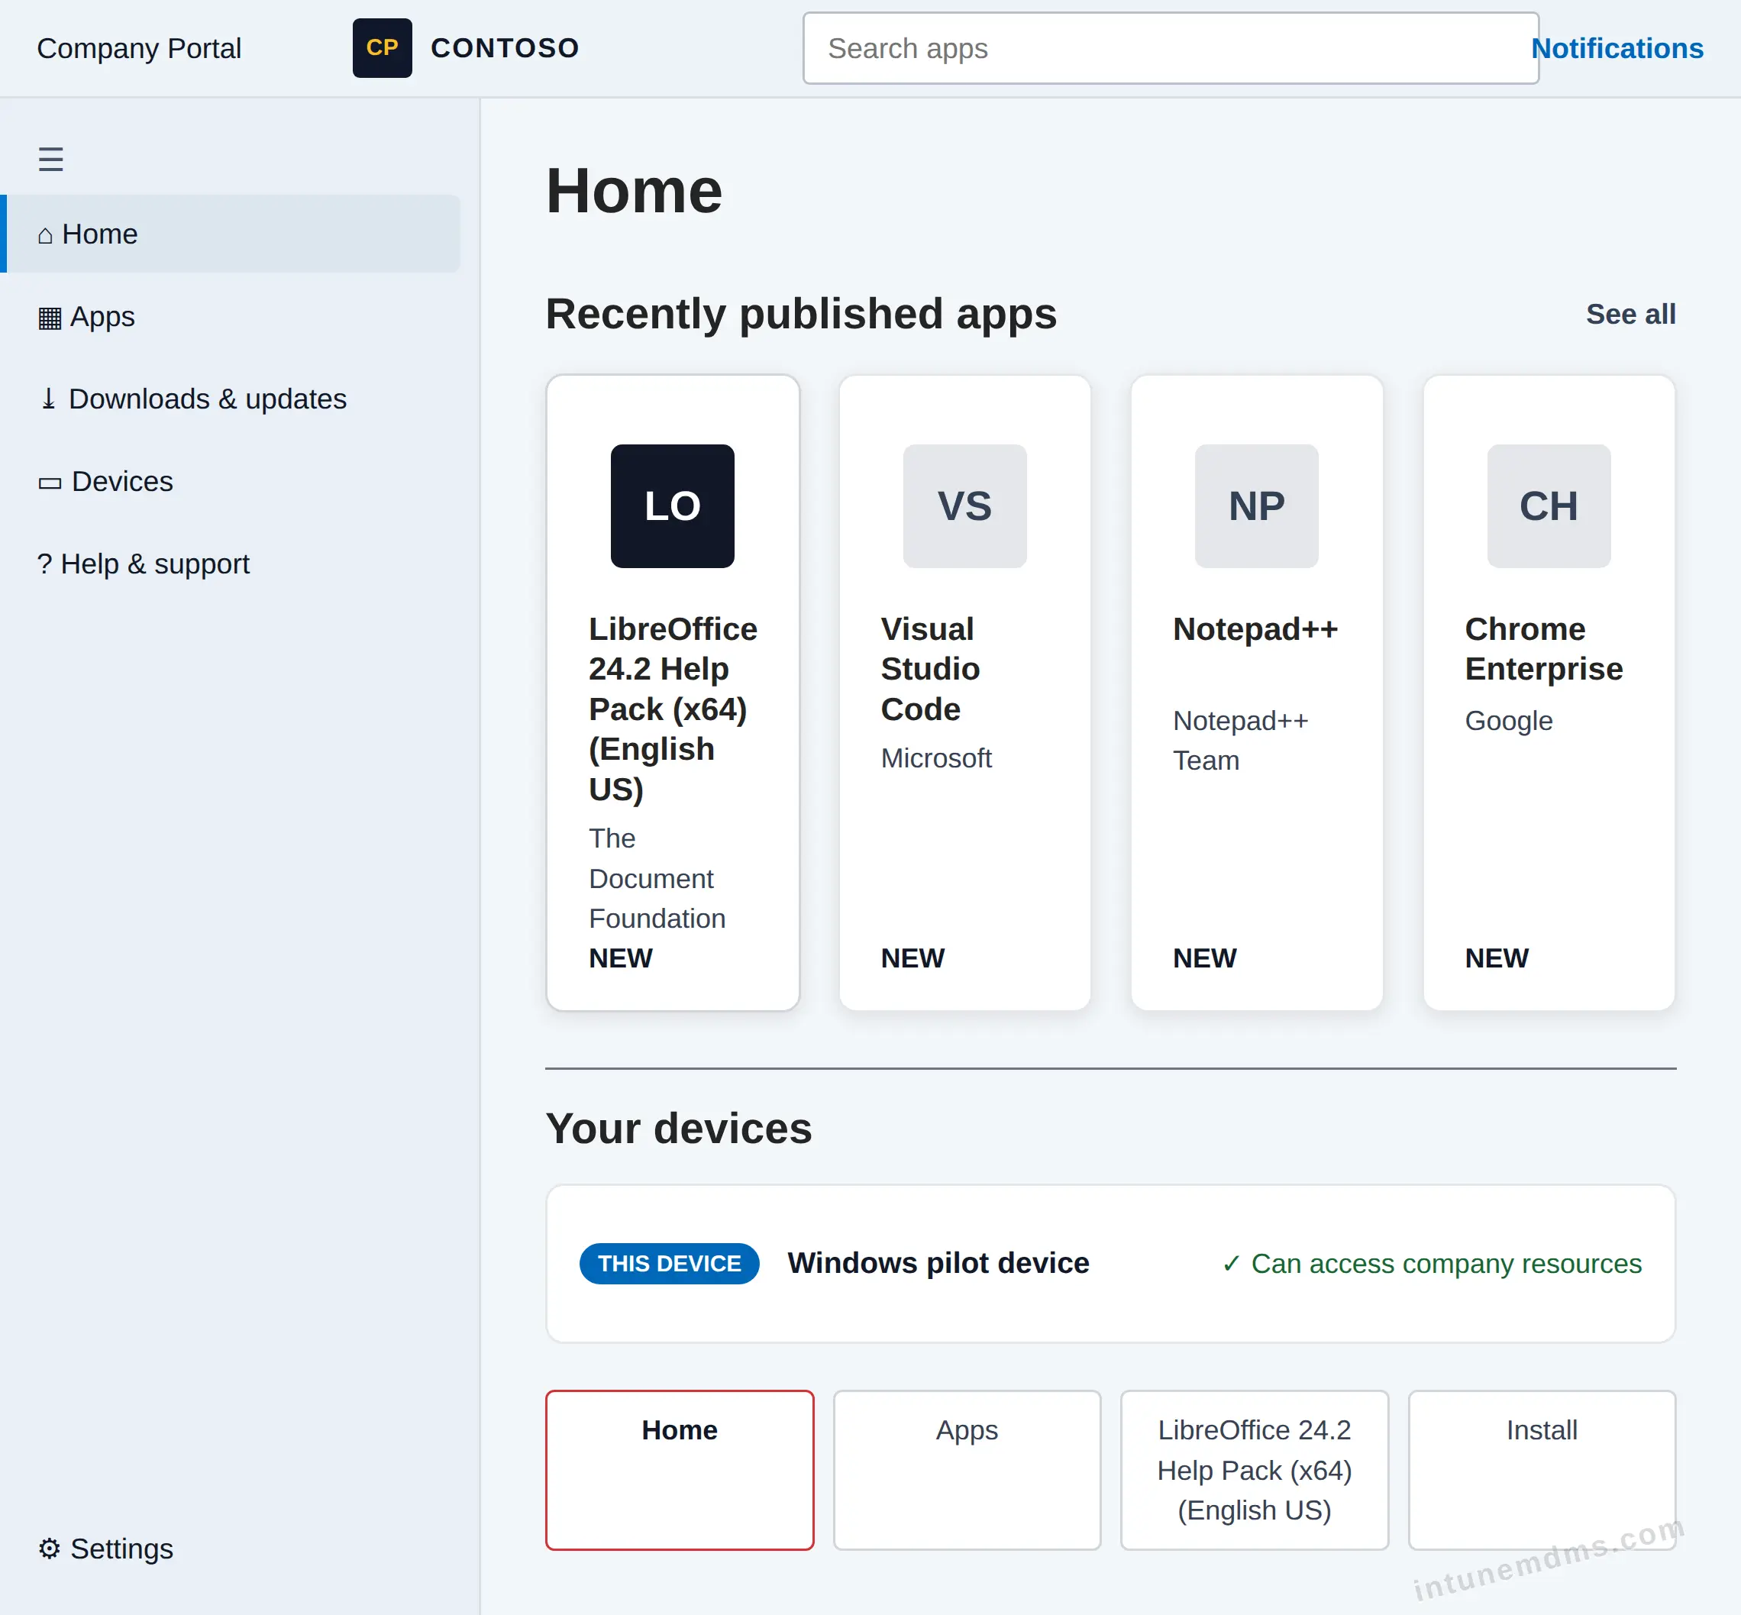Focus the Search apps field

1171,48
